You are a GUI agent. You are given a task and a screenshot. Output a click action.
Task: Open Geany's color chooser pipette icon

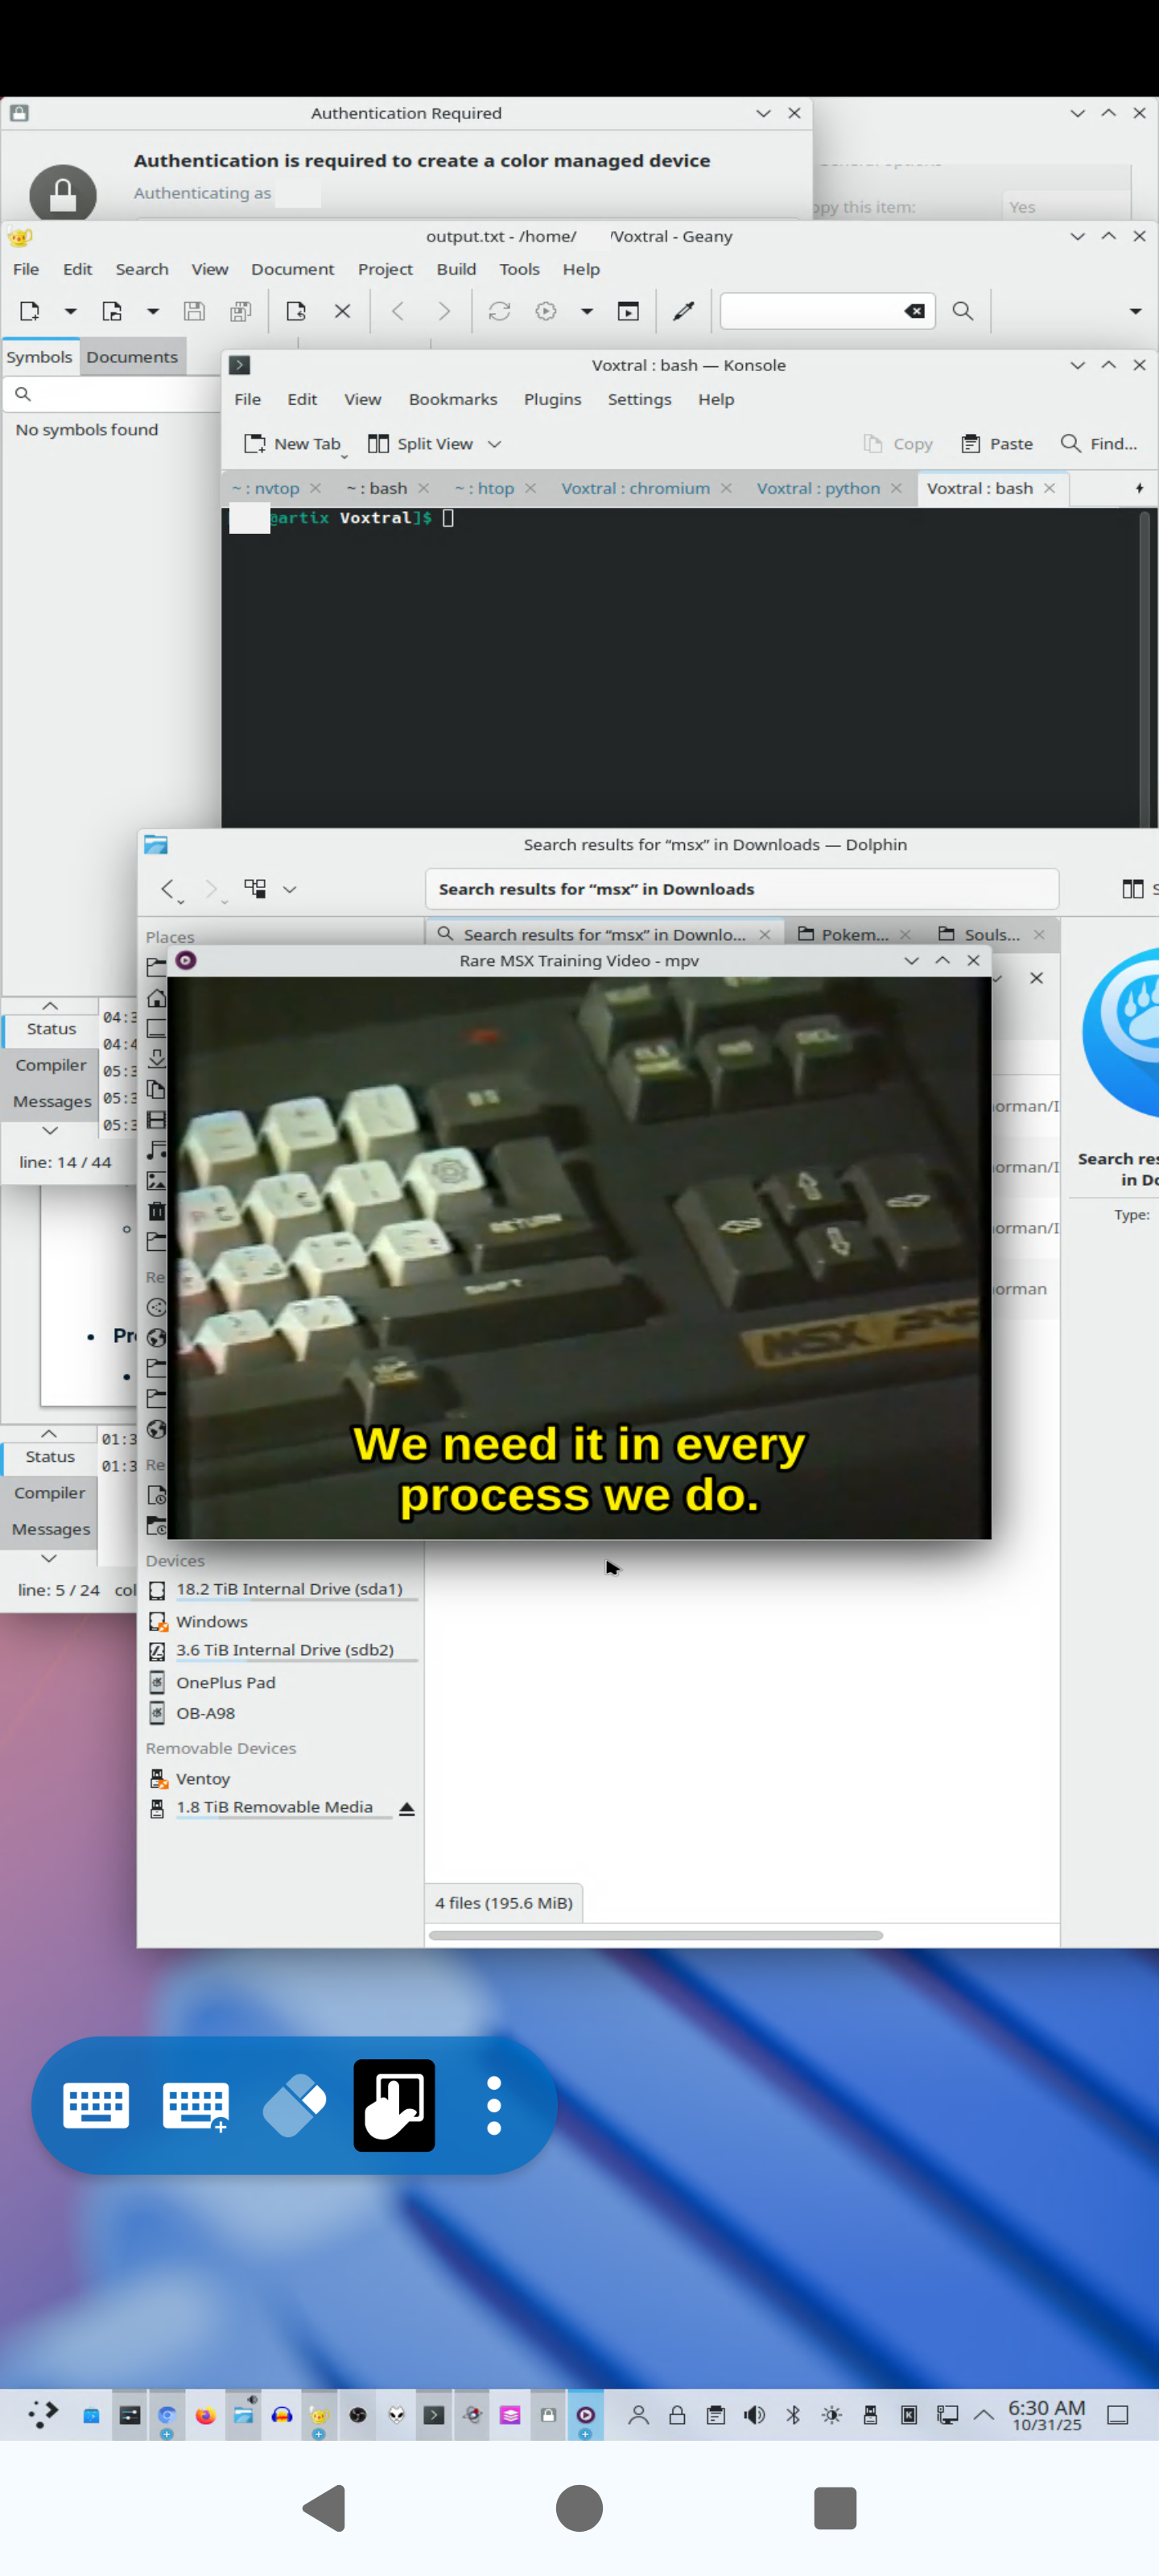[x=684, y=311]
